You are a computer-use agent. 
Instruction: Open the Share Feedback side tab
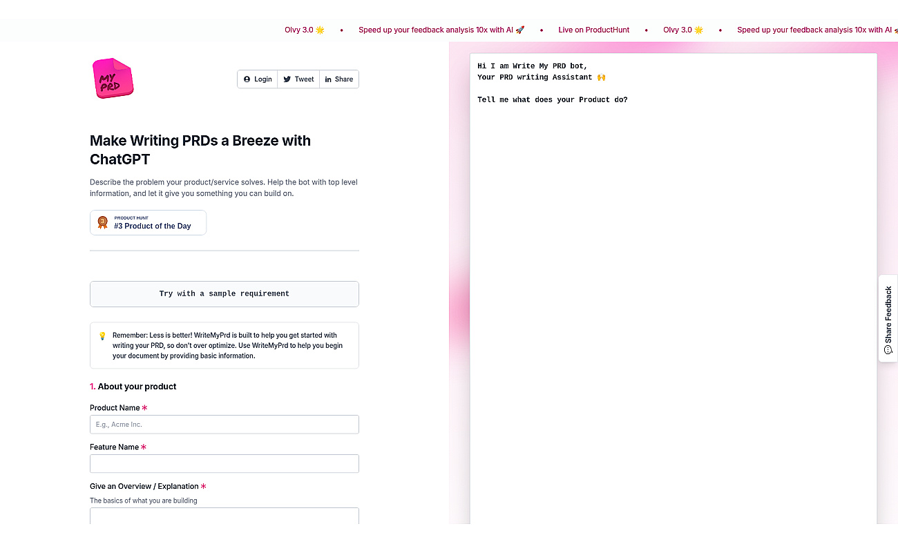[888, 319]
